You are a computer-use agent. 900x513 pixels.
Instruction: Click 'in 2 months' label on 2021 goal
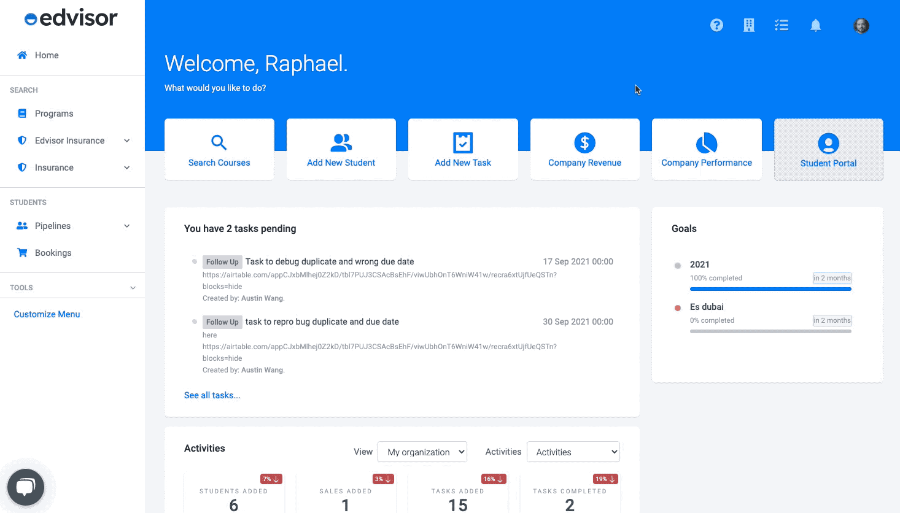click(x=832, y=278)
